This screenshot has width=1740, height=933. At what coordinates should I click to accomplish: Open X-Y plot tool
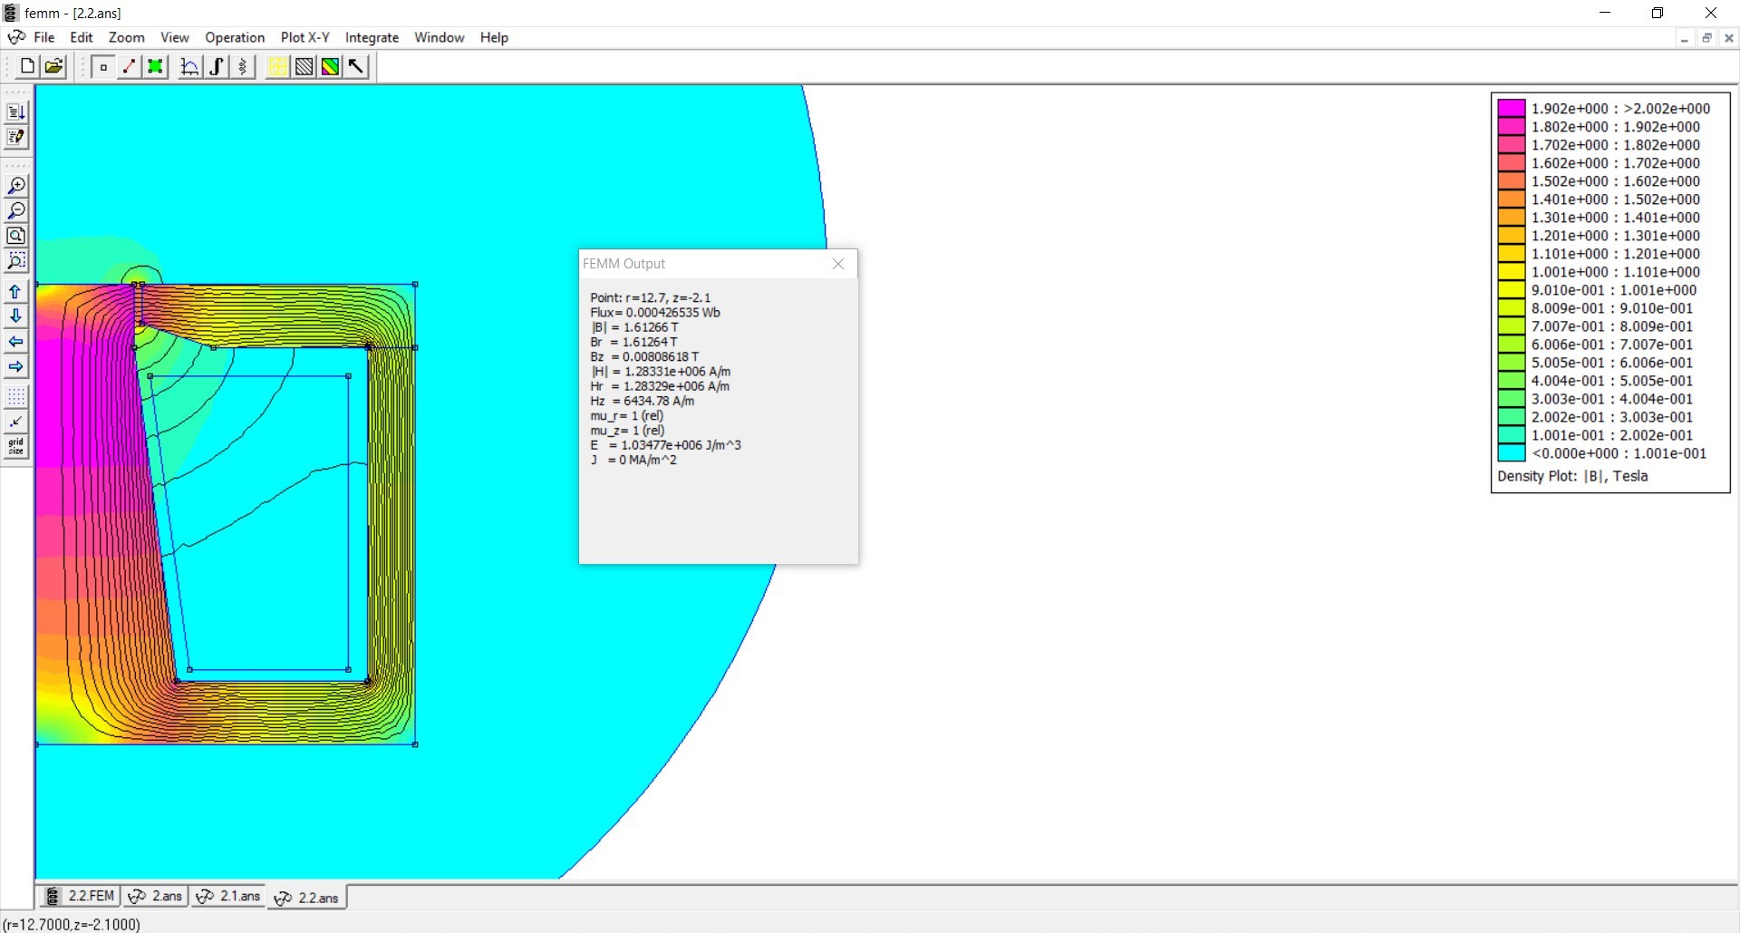(190, 66)
